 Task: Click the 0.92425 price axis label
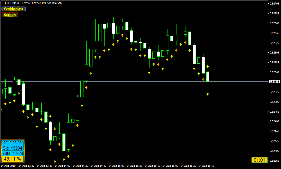[x=274, y=141]
